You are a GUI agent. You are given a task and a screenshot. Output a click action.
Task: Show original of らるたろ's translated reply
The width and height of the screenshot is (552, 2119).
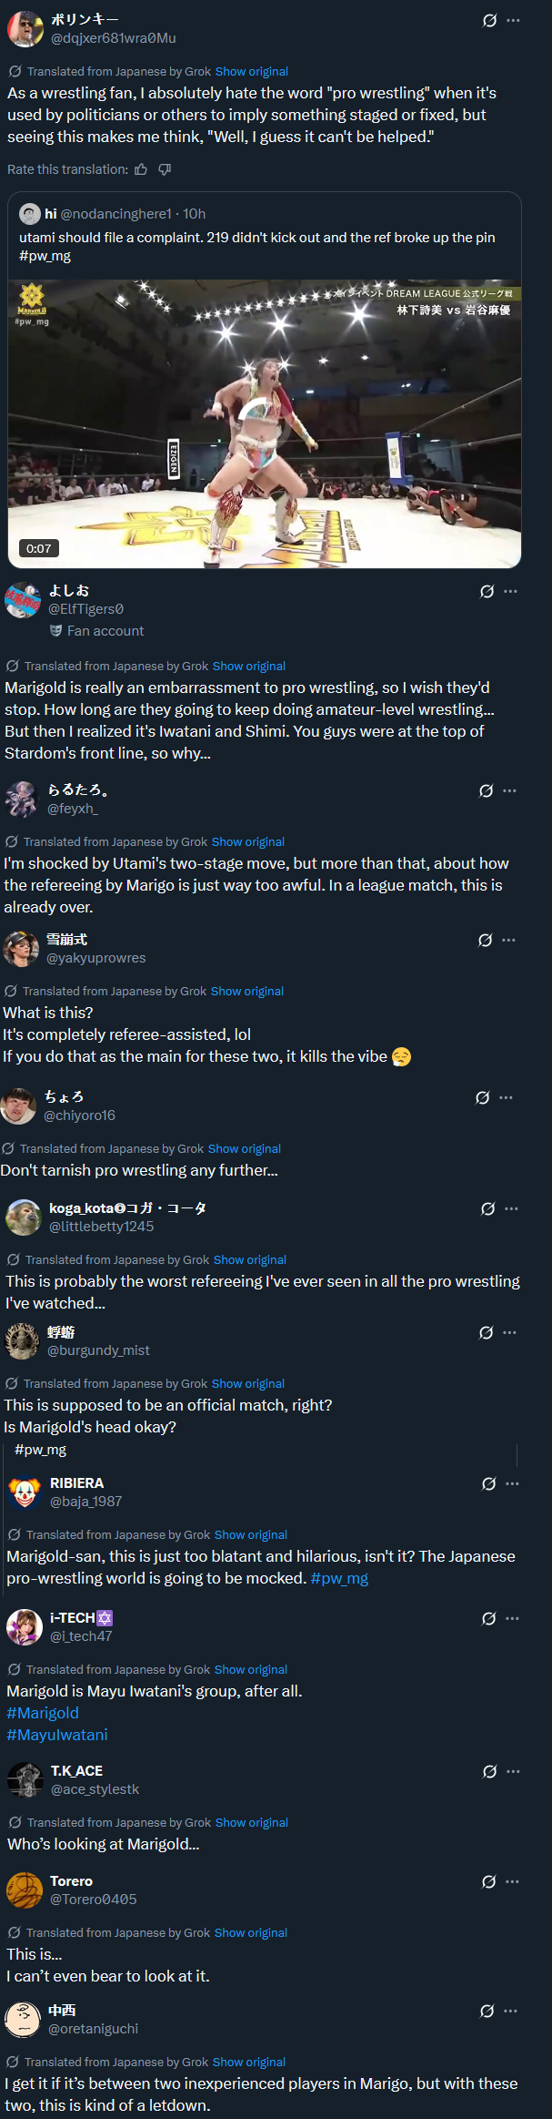(x=247, y=842)
